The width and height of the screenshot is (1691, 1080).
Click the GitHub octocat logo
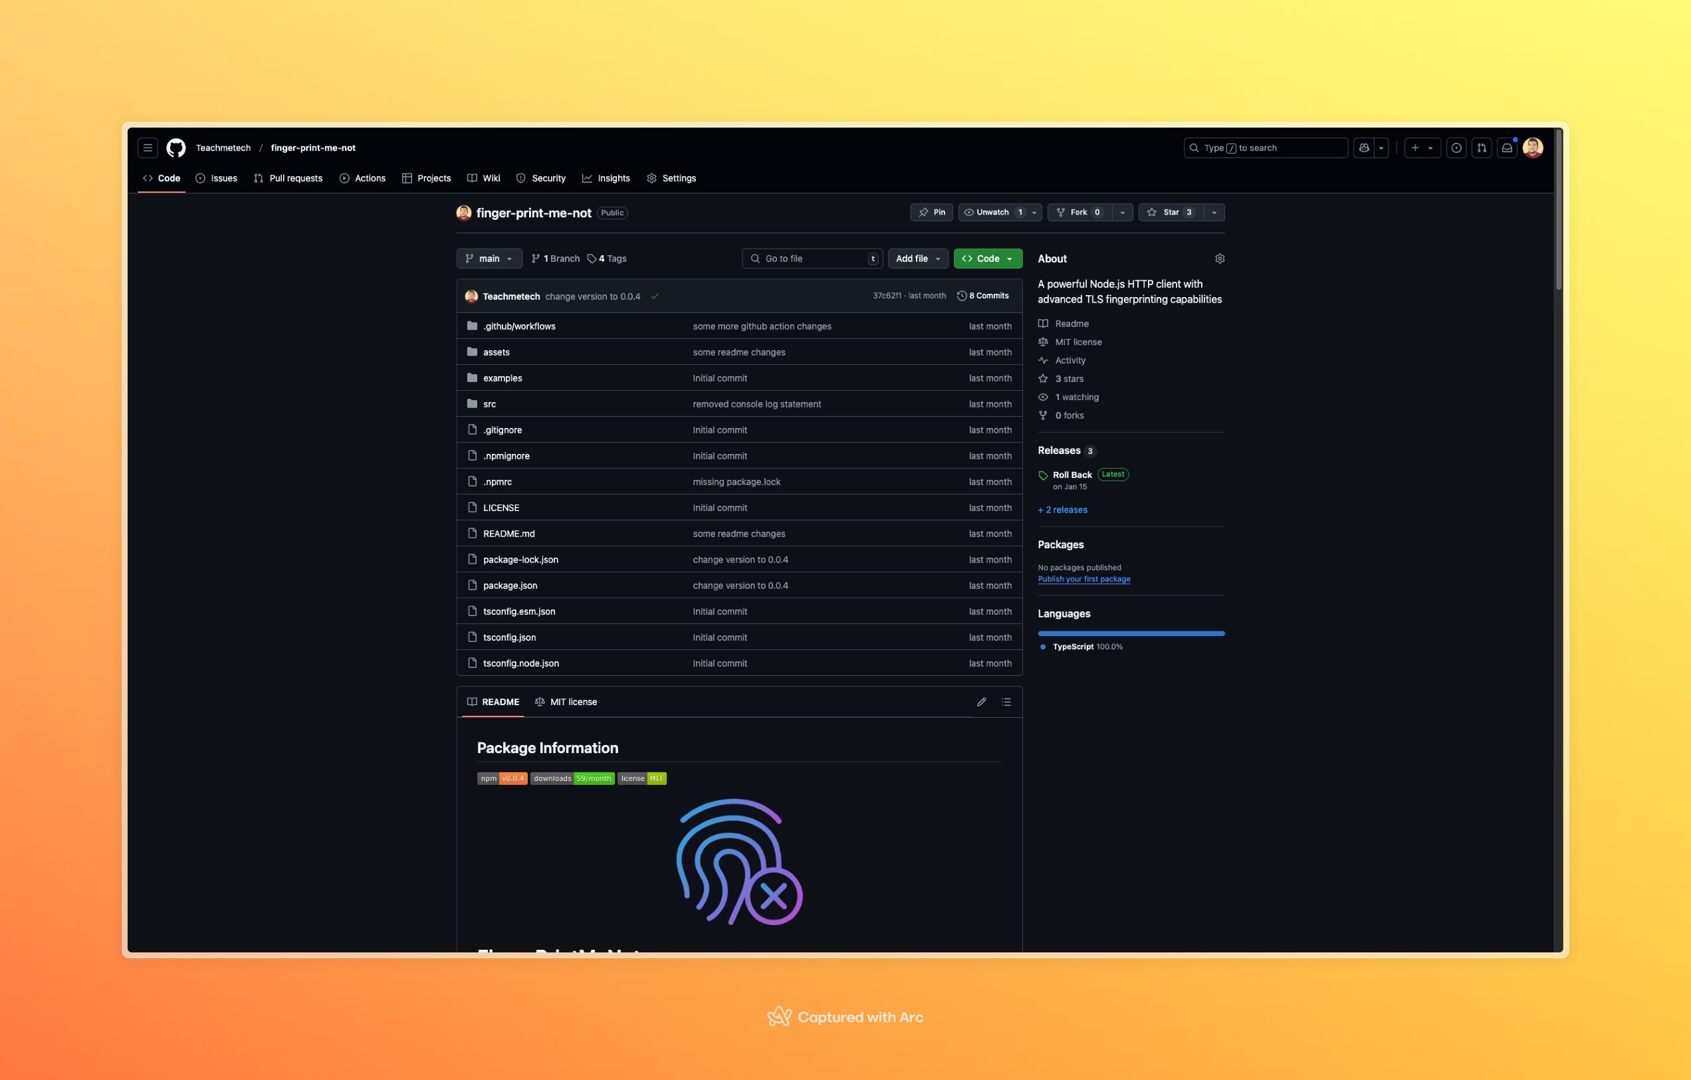tap(175, 148)
